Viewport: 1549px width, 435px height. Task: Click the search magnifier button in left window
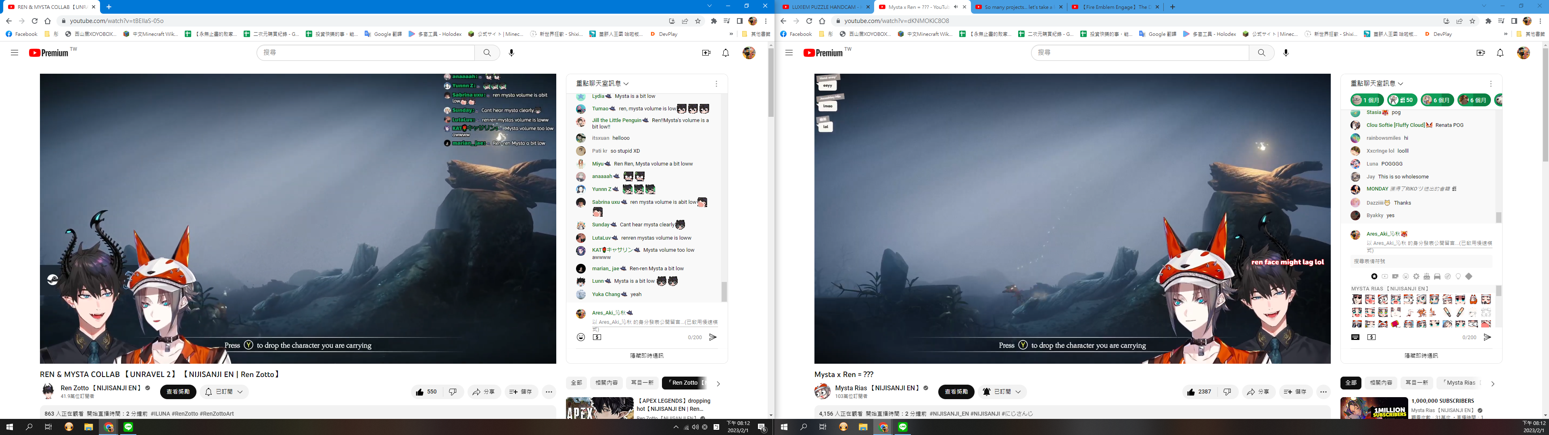click(487, 53)
